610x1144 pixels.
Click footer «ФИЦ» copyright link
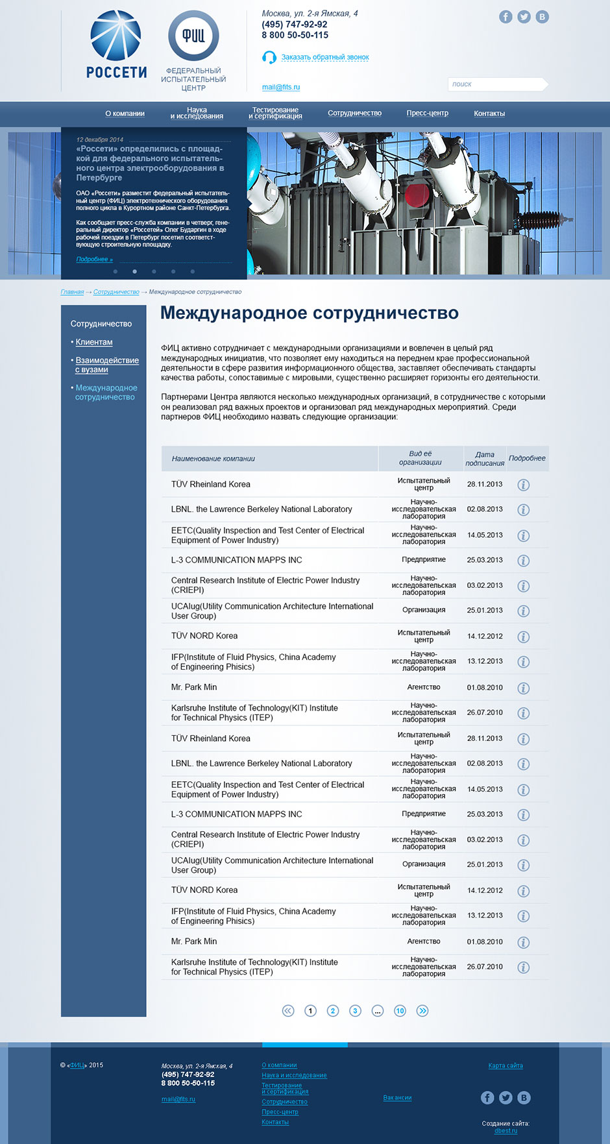pyautogui.click(x=77, y=1065)
